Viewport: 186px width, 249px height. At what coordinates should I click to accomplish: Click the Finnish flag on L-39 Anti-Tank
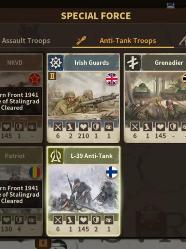[x=112, y=172]
